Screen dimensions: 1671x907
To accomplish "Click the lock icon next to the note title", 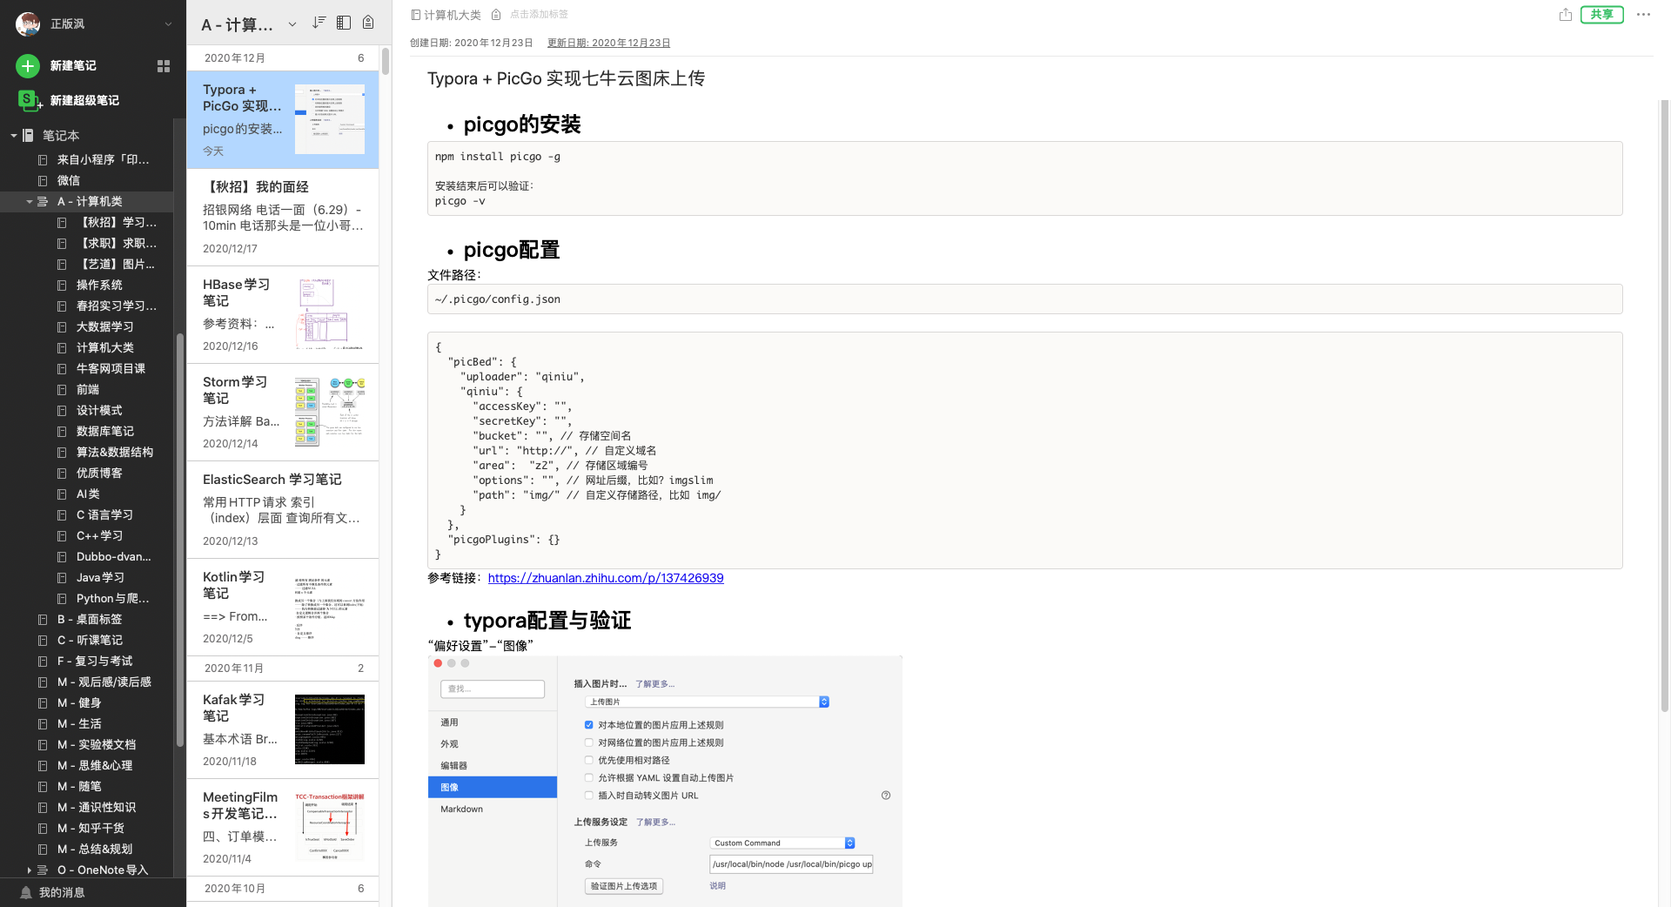I will [495, 14].
